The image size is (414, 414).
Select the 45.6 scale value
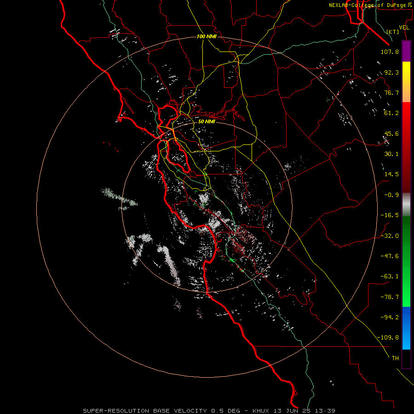(391, 133)
